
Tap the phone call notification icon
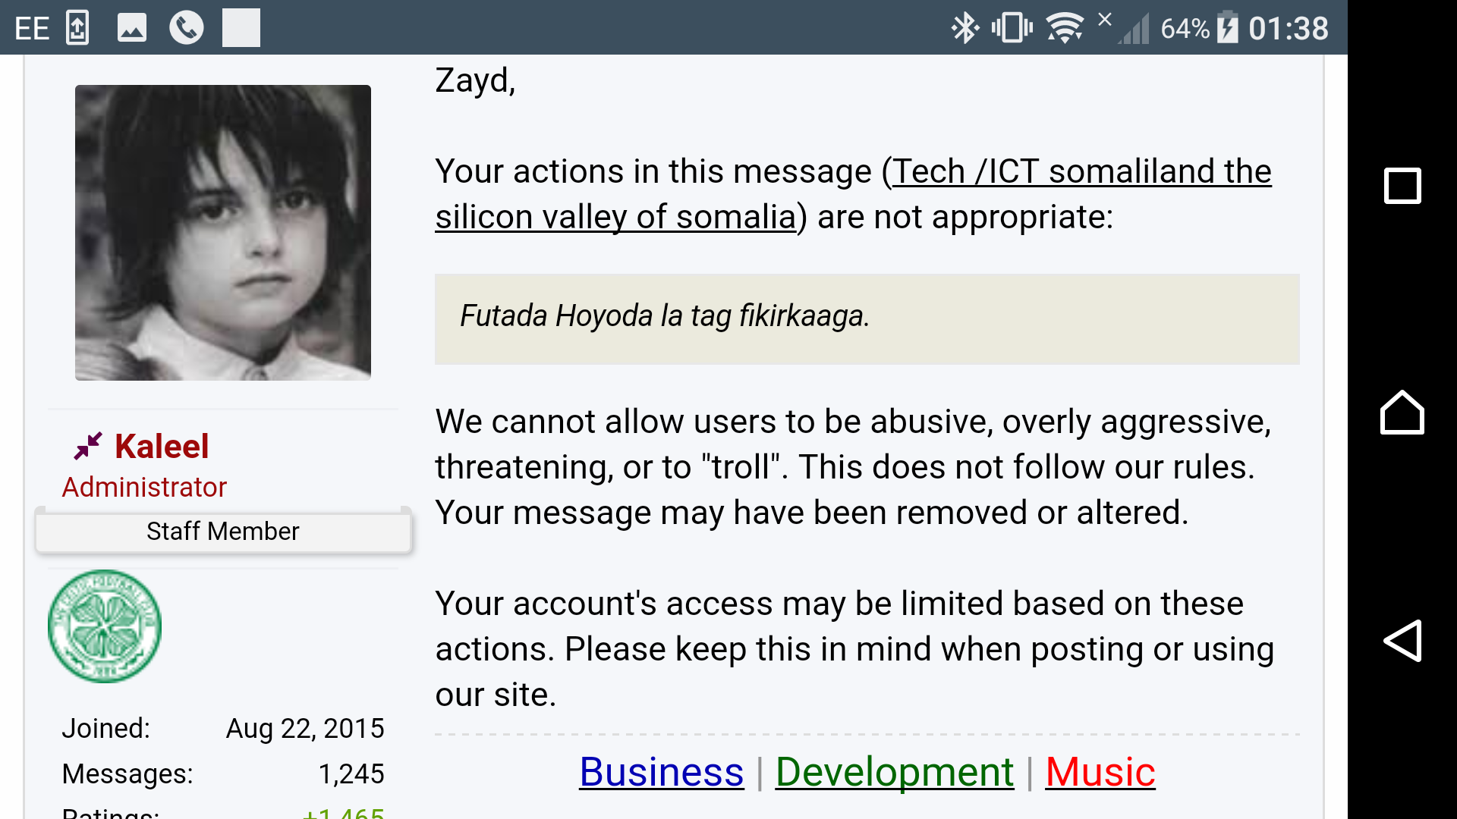tap(186, 28)
